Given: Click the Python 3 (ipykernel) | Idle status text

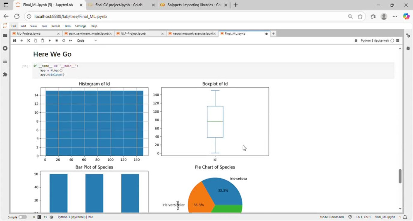Looking at the screenshot, I should 75,217.
